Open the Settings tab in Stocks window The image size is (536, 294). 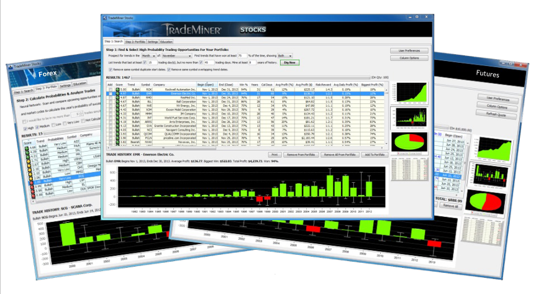click(153, 42)
